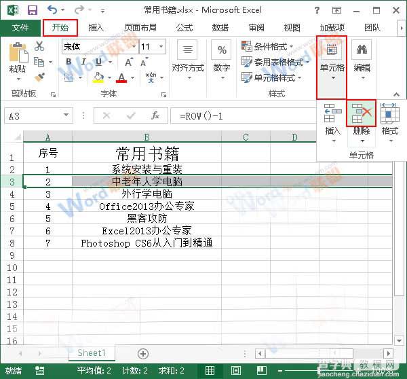Switch to Page Layout view
The width and height of the screenshot is (407, 379).
coord(235,370)
